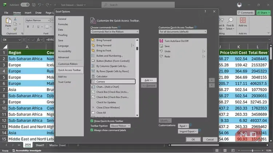The image size is (273, 153).
Task: Click the commands list scrollbar thumb
Action: [x=137, y=49]
